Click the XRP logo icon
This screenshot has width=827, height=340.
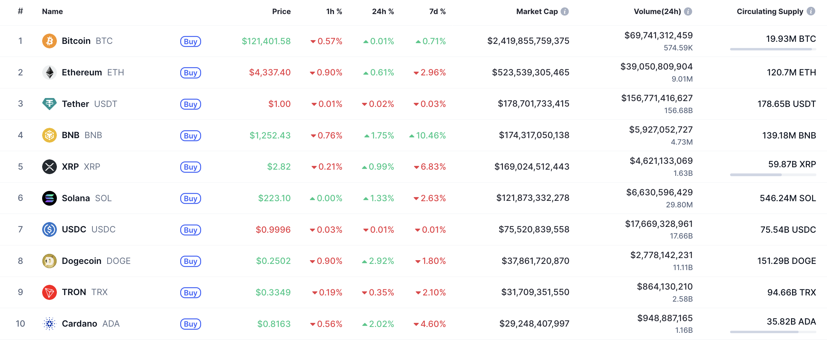tap(49, 167)
